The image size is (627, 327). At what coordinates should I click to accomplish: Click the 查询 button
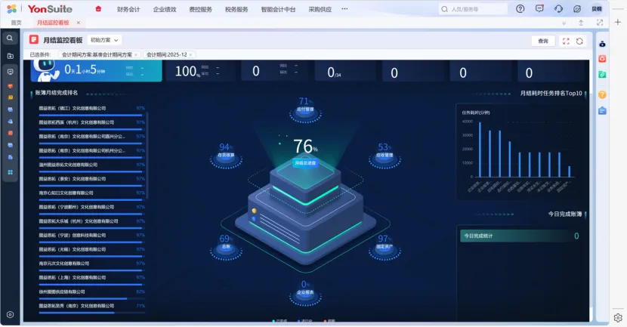(543, 41)
